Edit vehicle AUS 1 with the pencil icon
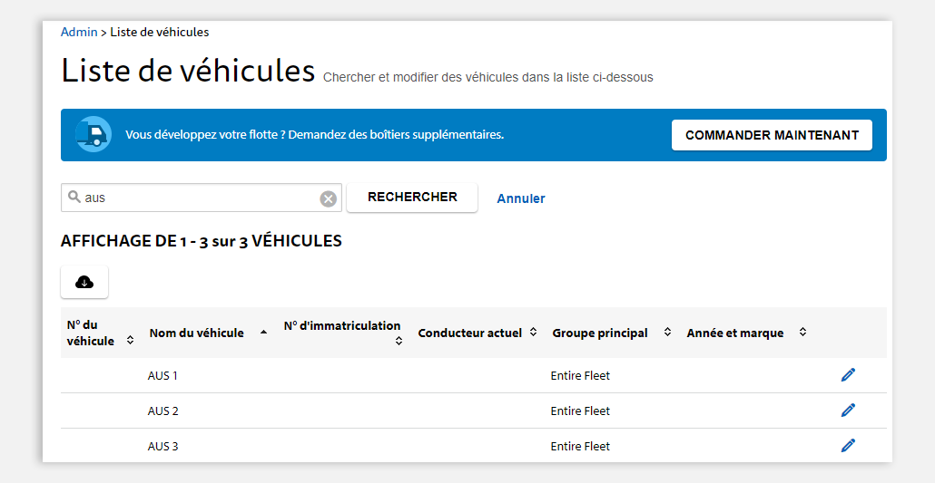This screenshot has height=483, width=935. coord(848,374)
